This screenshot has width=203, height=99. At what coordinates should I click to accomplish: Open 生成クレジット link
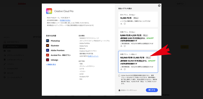[93, 56]
